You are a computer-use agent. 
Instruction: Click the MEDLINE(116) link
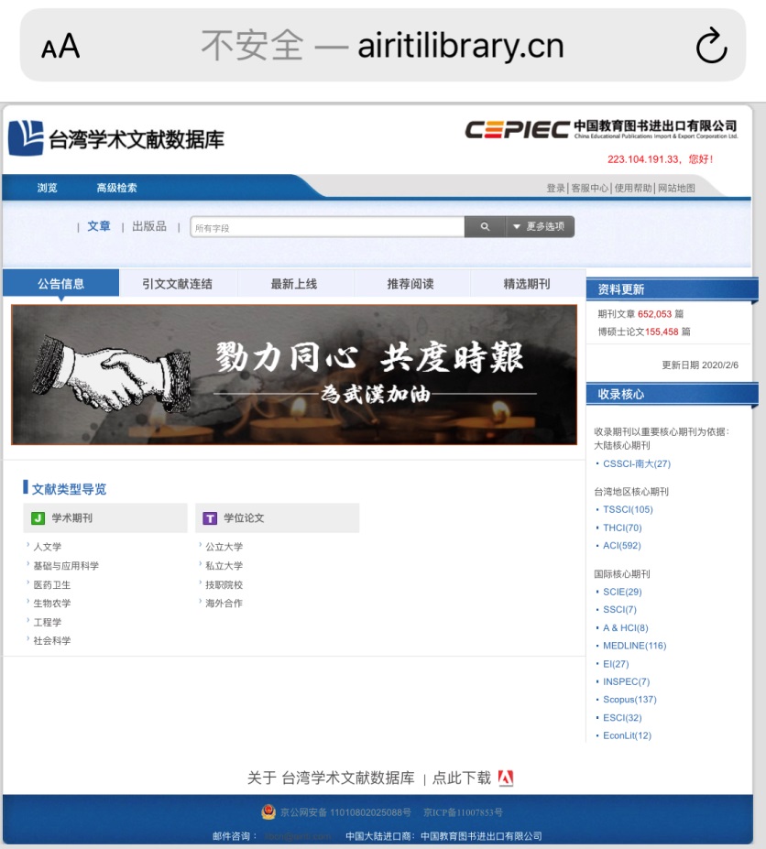(634, 646)
